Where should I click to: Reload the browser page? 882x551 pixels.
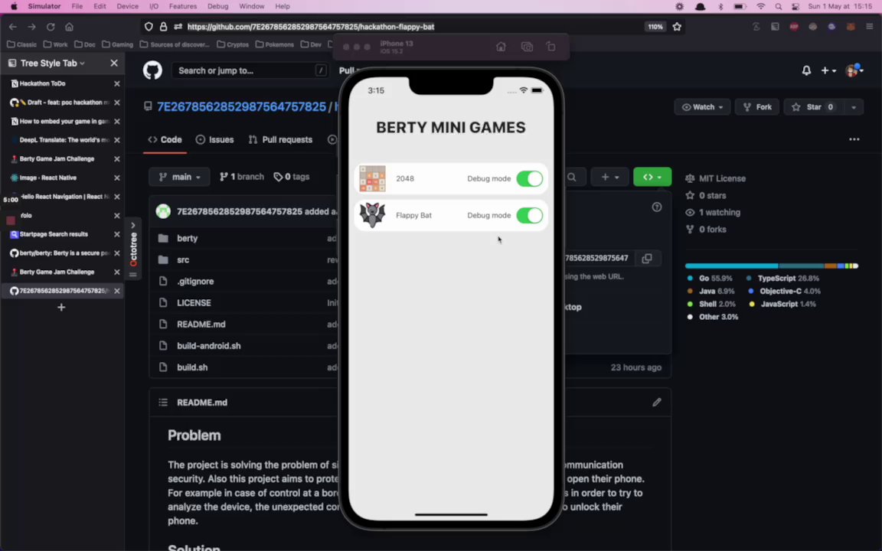point(51,27)
